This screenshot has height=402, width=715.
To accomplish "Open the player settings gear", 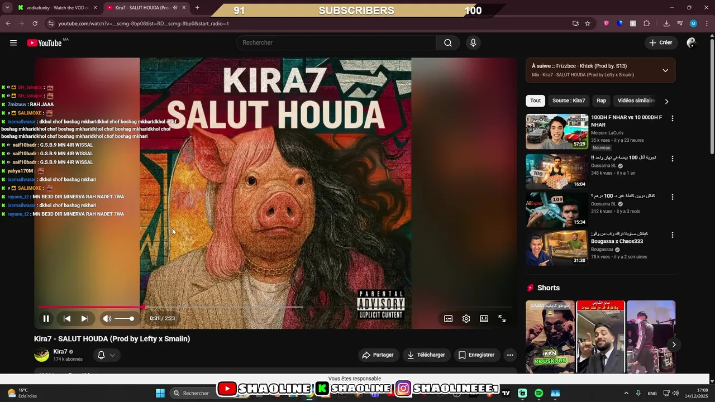I will [466, 318].
